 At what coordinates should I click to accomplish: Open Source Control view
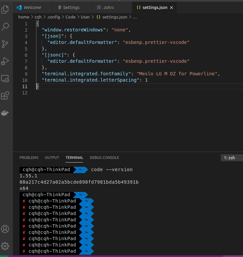click(x=5, y=44)
